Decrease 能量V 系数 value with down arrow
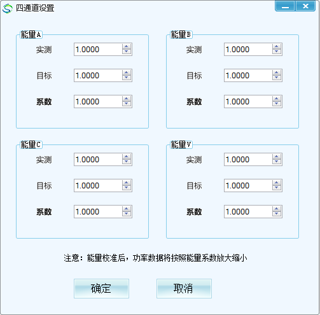320x315 pixels. point(277,214)
